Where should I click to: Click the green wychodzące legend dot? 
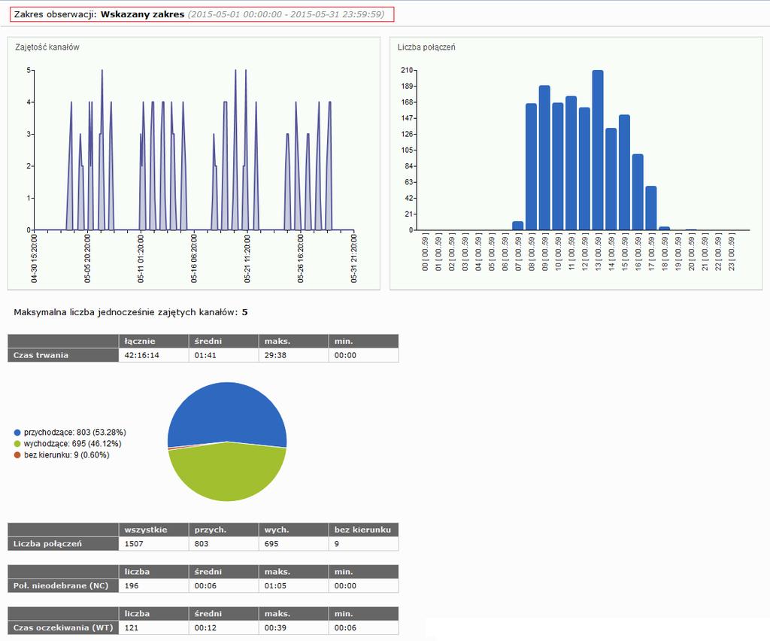pyautogui.click(x=17, y=444)
